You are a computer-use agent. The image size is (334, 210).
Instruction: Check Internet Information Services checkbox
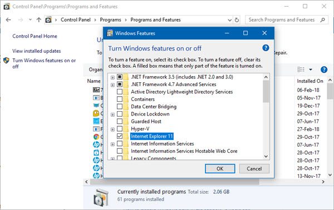coord(120,144)
